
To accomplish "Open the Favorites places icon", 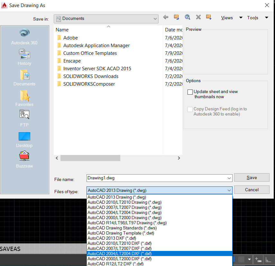I will (24, 96).
